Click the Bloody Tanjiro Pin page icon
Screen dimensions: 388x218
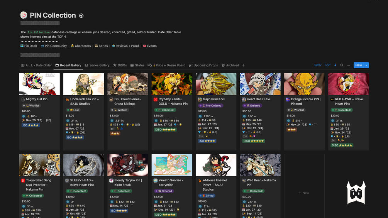click(111, 181)
